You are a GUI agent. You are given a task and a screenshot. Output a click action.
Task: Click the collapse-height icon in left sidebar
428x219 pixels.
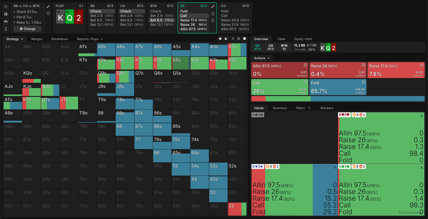[6, 29]
